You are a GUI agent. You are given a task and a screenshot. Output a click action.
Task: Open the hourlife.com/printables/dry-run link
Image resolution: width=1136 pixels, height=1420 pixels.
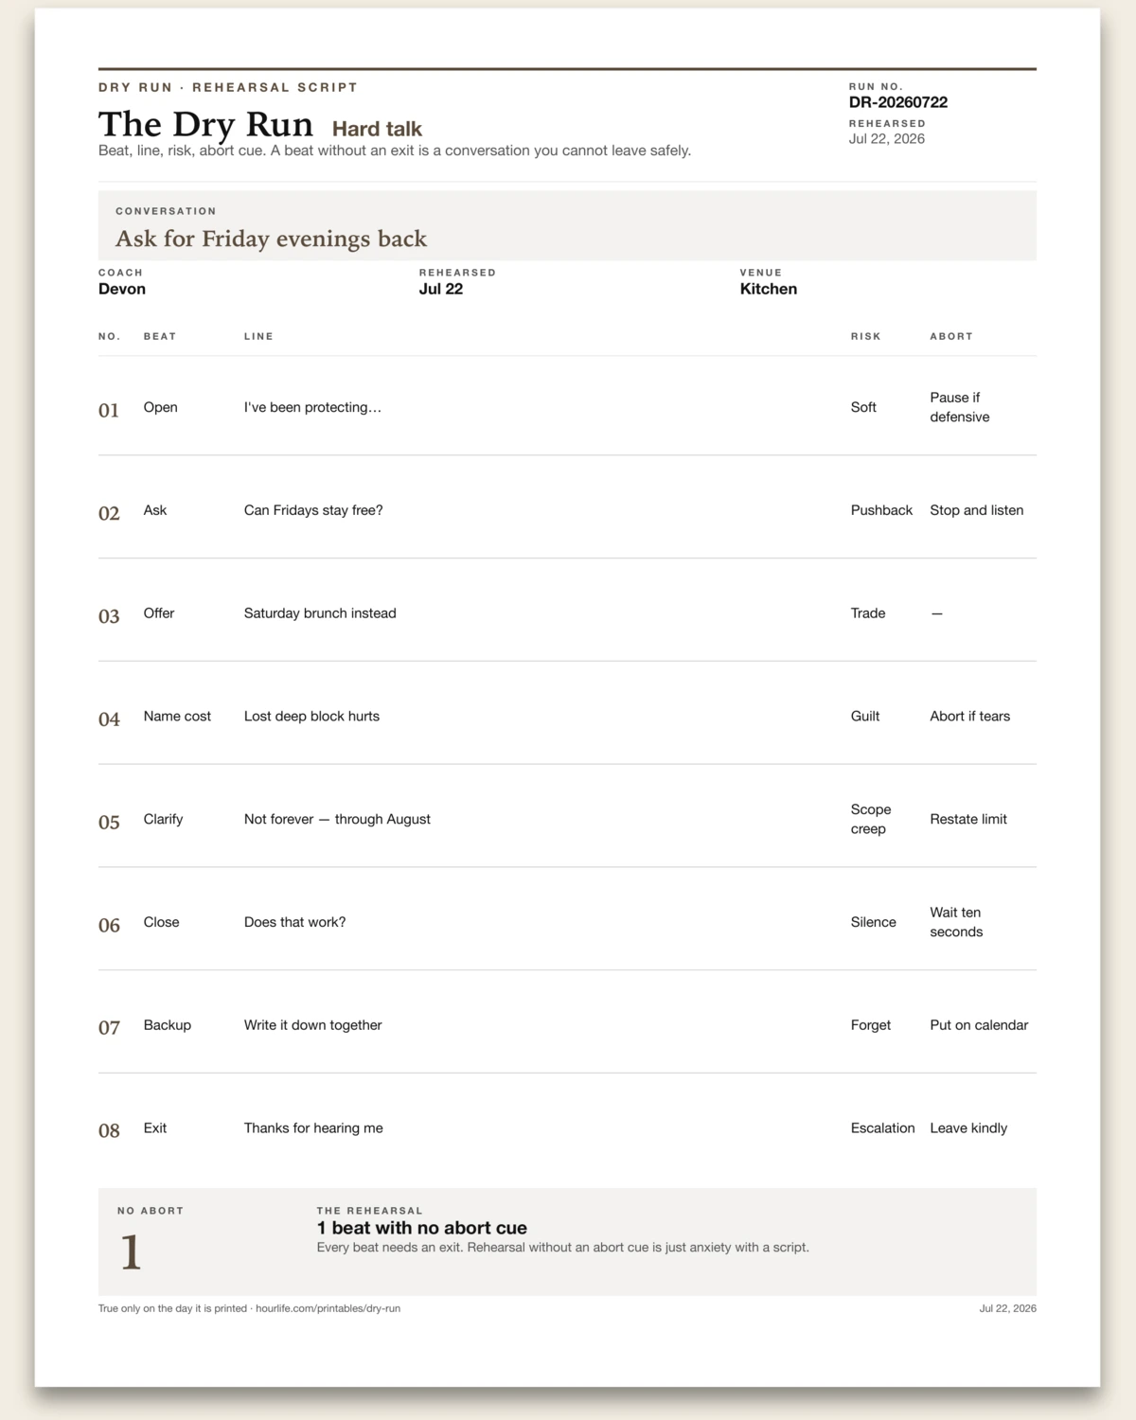click(x=328, y=1308)
